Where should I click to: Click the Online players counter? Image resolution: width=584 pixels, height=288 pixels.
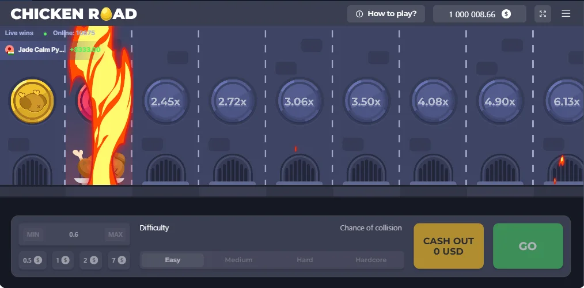(74, 33)
